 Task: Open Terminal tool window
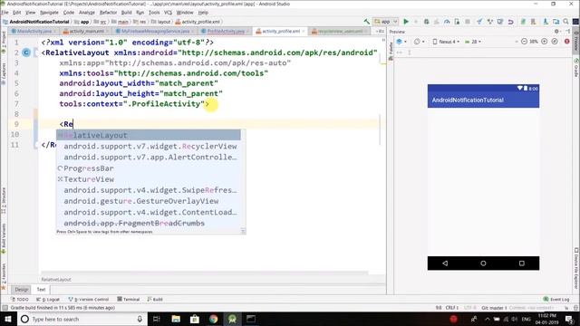point(129,300)
